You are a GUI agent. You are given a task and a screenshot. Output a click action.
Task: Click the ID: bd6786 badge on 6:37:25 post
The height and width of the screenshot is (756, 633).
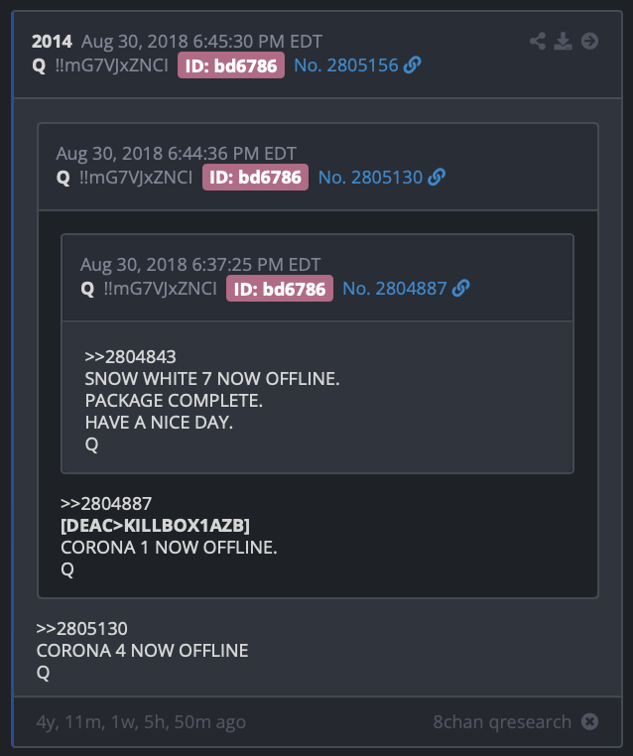pyautogui.click(x=280, y=289)
